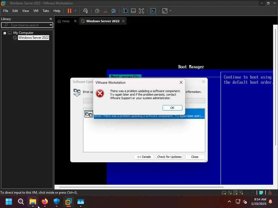Open Windows Security shield taskbar icon

57,201
